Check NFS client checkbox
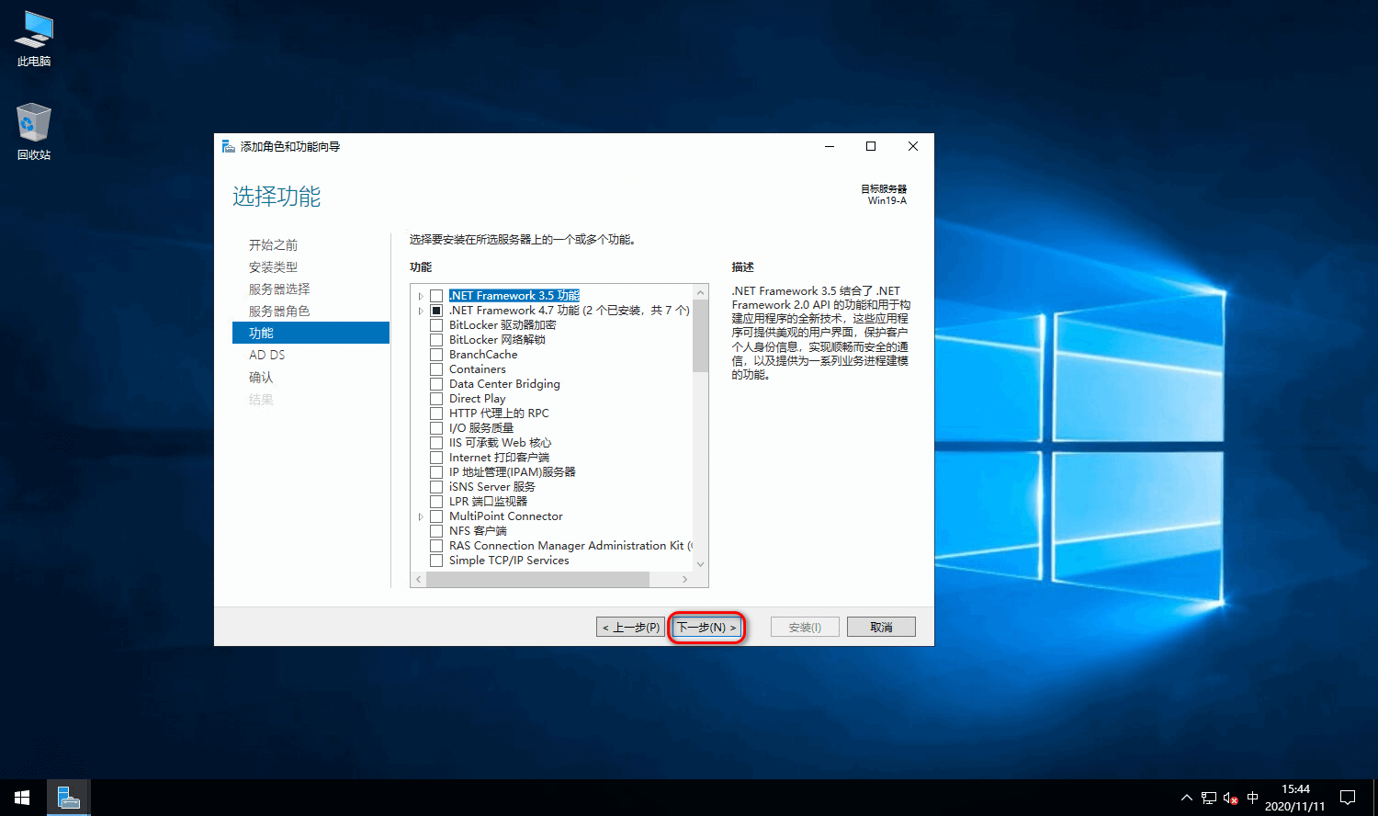 (x=436, y=531)
